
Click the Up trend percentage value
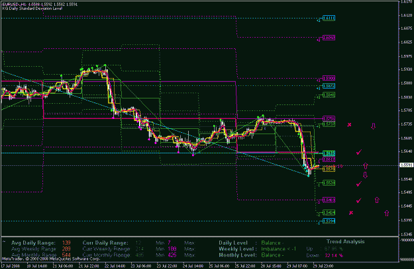click(x=334, y=249)
